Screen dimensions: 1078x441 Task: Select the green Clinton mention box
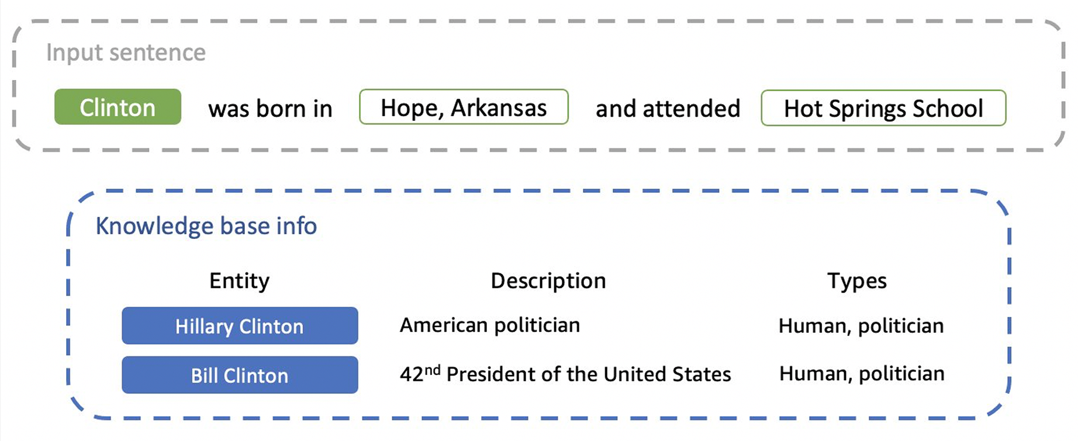pos(118,107)
